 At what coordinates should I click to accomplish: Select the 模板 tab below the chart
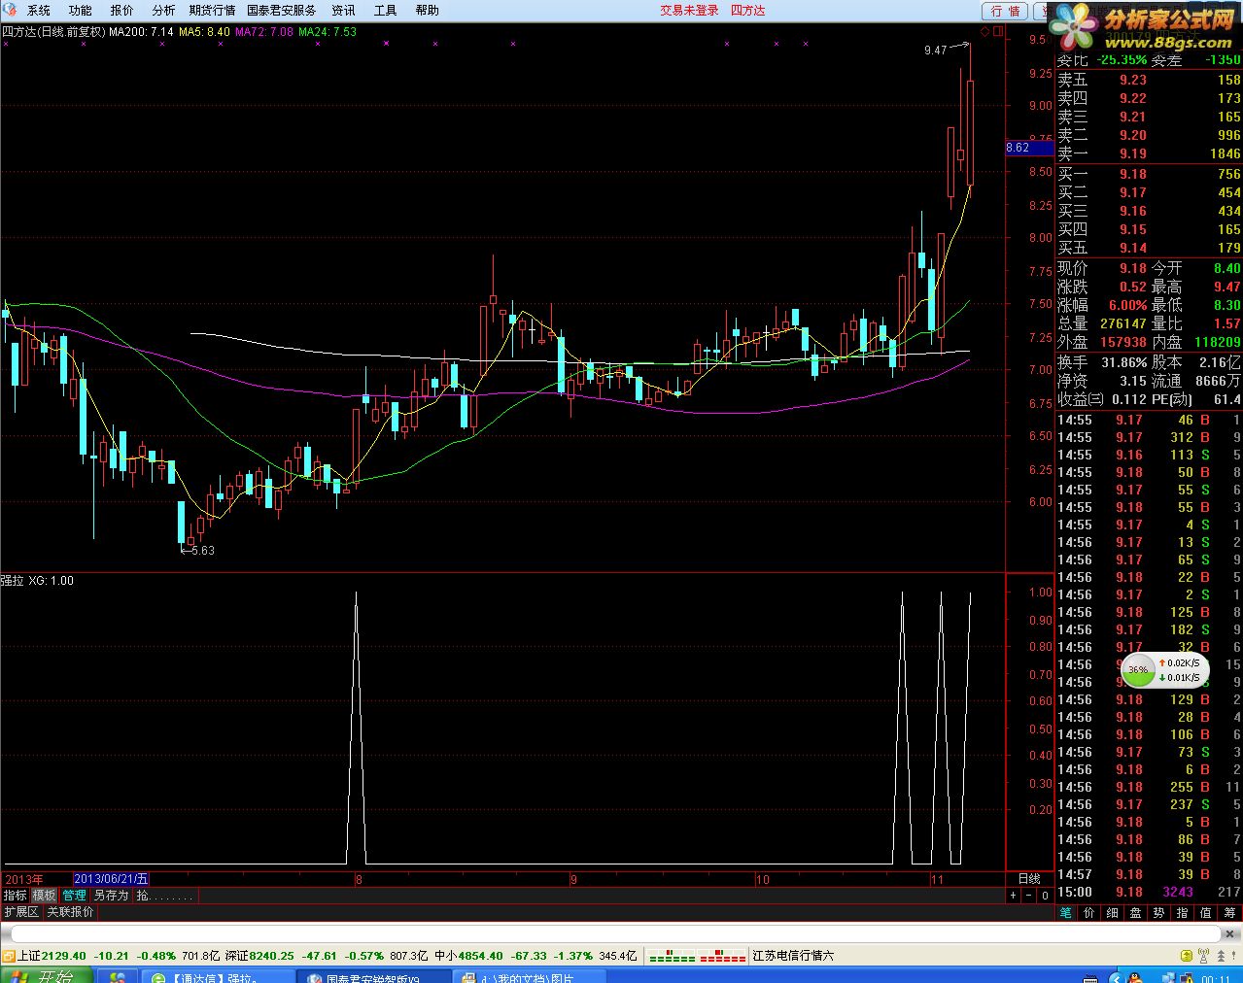coord(45,896)
